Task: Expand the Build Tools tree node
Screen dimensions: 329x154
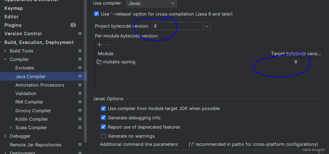Action: point(5,51)
